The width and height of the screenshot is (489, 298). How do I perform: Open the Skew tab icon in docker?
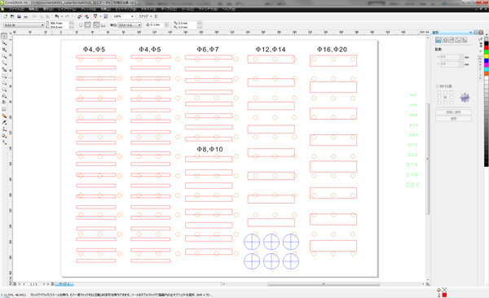465,40
